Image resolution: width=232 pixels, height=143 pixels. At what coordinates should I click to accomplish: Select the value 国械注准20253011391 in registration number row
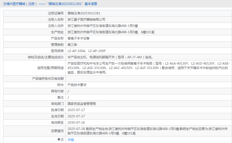[84, 13]
